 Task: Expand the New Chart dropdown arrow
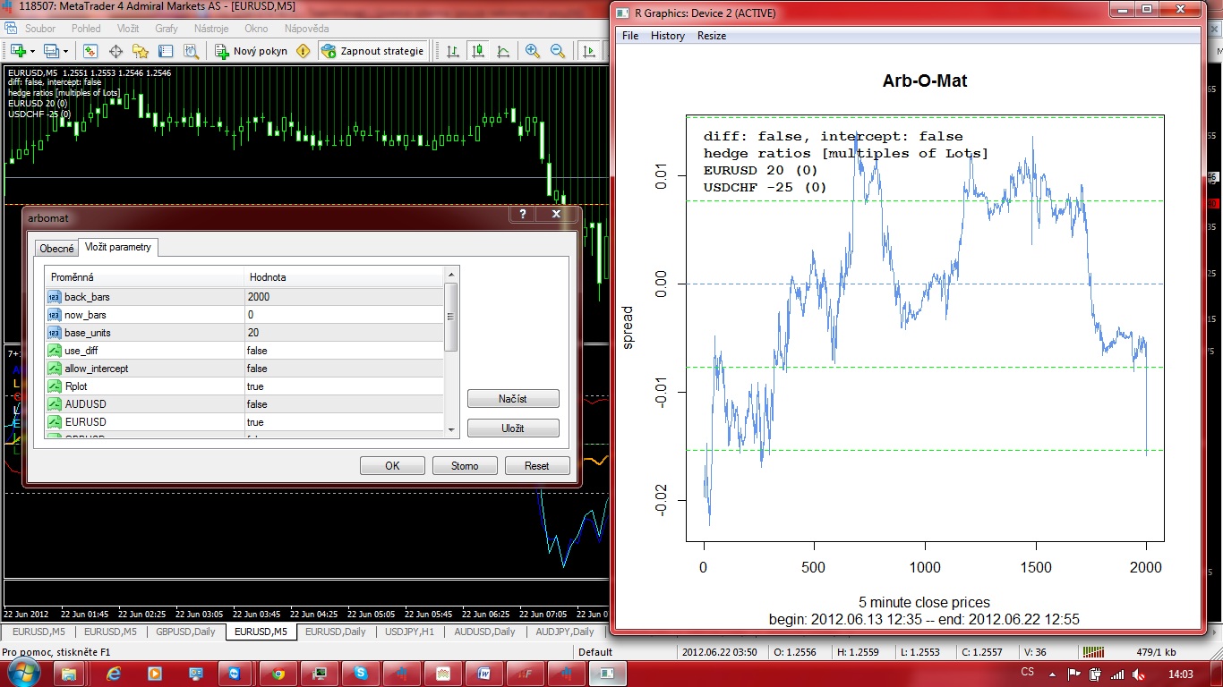(x=32, y=51)
